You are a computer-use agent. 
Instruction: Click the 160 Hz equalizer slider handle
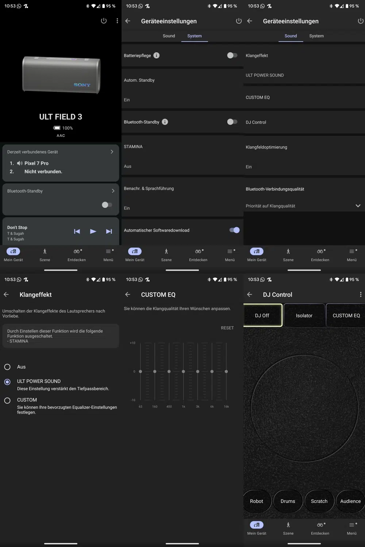pyautogui.click(x=155, y=371)
